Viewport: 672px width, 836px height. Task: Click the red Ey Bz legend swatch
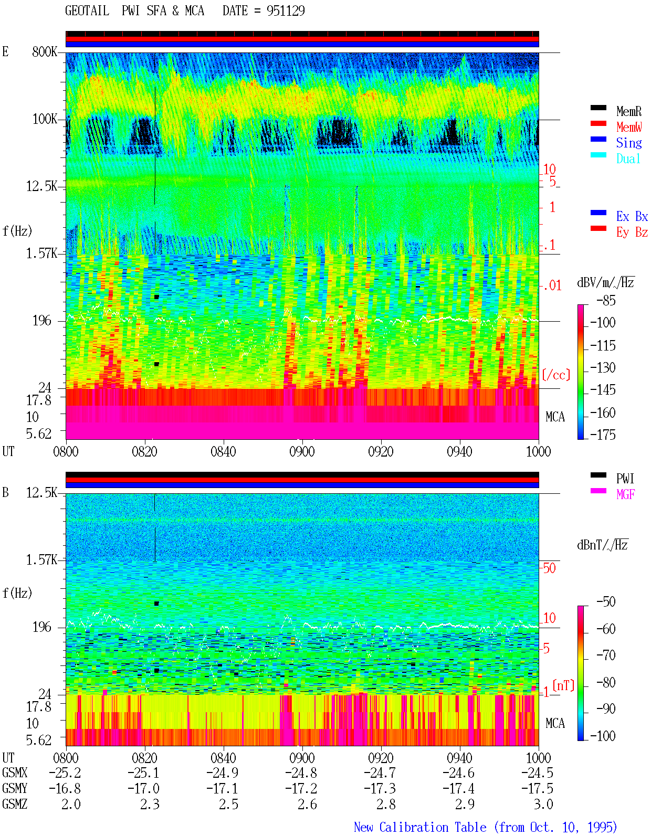598,229
